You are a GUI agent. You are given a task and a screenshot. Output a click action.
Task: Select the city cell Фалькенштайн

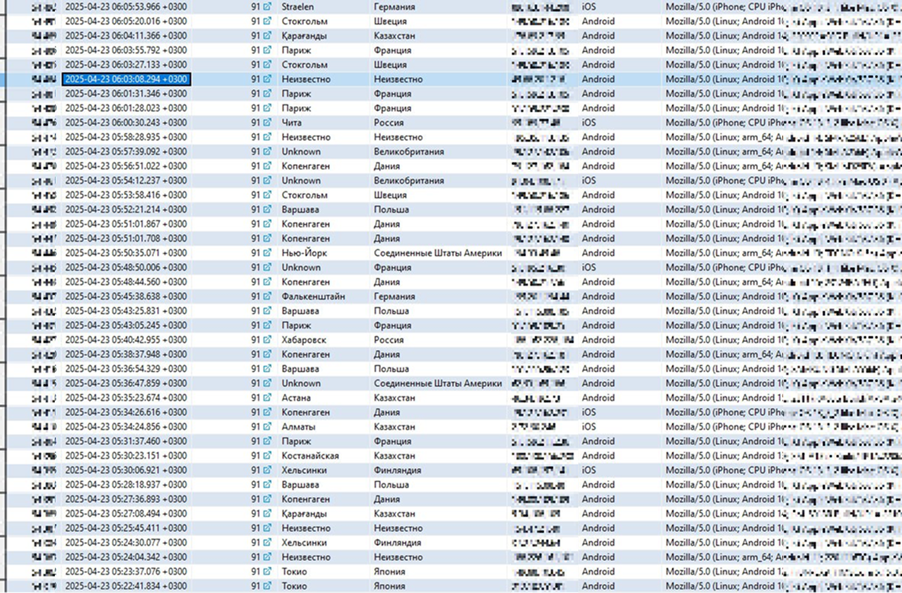coord(314,296)
